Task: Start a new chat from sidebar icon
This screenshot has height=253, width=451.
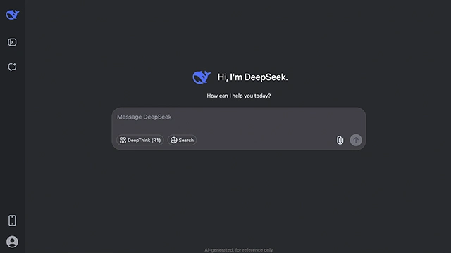Action: click(x=12, y=67)
